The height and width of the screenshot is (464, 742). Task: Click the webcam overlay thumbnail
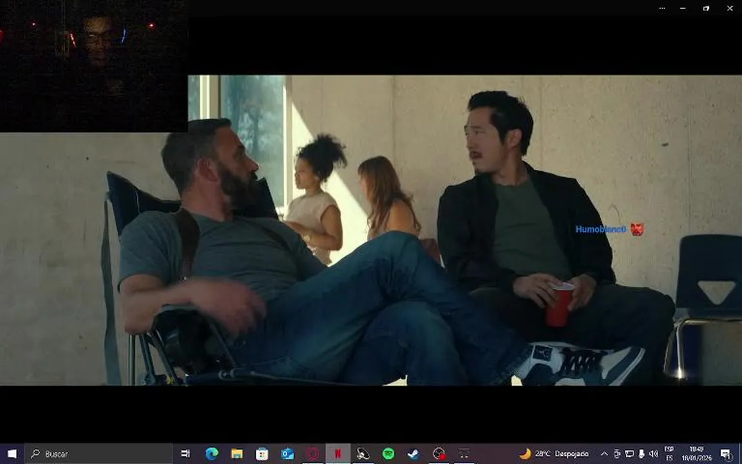pyautogui.click(x=93, y=66)
